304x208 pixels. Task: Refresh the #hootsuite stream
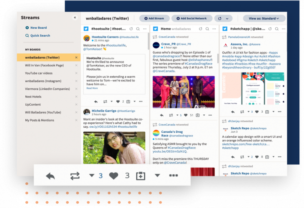coord(131,29)
